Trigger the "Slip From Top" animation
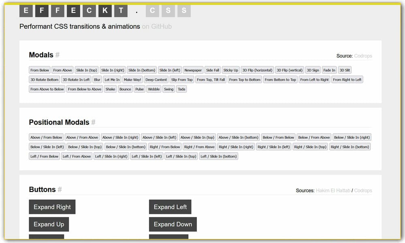405x243 pixels. 181,79
